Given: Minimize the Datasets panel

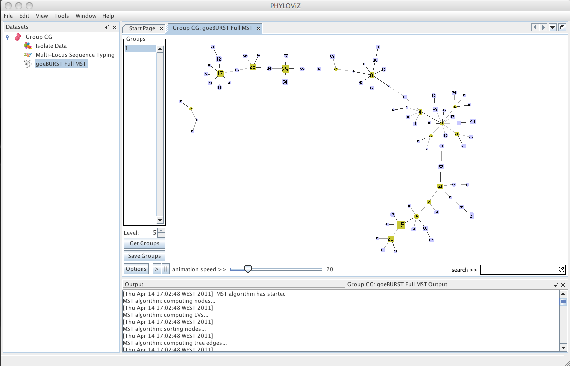Looking at the screenshot, I should click(107, 27).
